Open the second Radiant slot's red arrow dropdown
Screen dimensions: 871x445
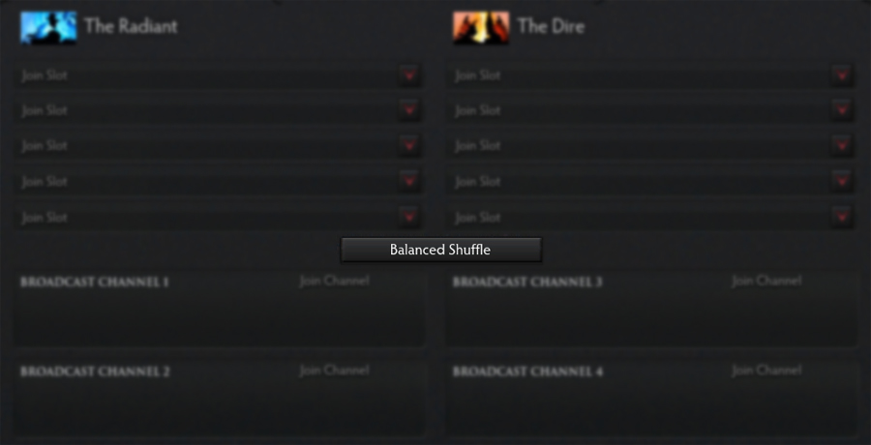[408, 110]
